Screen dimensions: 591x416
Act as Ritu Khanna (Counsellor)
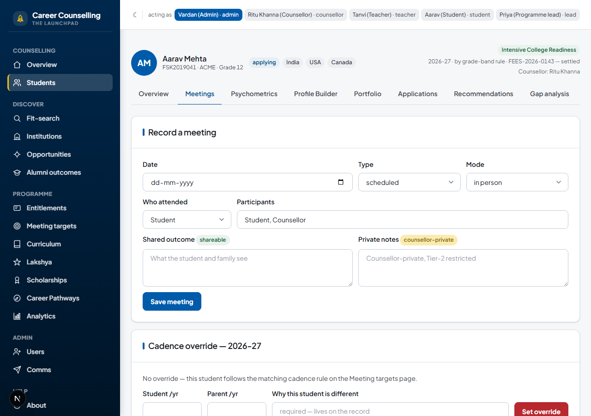click(x=295, y=15)
